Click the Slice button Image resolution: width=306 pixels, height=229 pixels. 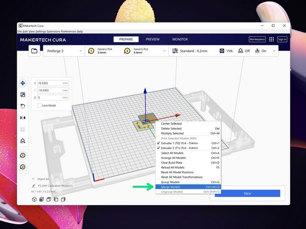pyautogui.click(x=248, y=193)
